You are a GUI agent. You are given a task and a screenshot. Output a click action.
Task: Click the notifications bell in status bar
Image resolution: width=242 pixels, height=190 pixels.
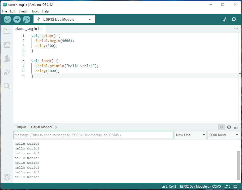point(226,187)
